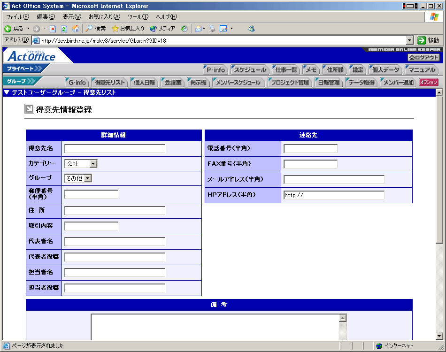Click the Print icon in toolbar
Screen dimensions: 446x352
212,29
